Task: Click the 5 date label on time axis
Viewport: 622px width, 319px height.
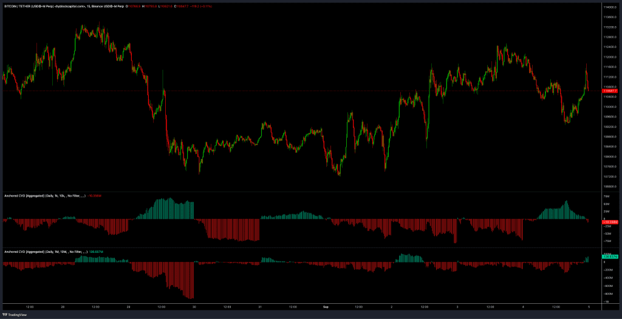Action: click(588, 307)
